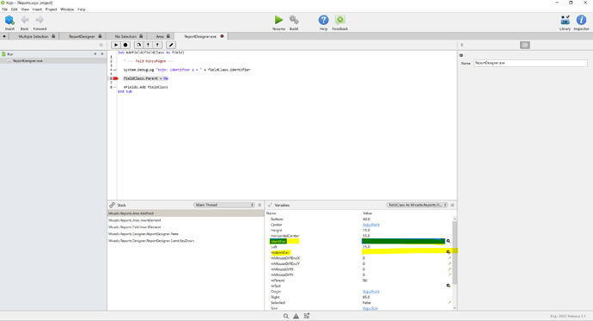Click inspector view mode button on right
Image resolution: width=593 pixels, height=321 pixels.
point(525,45)
